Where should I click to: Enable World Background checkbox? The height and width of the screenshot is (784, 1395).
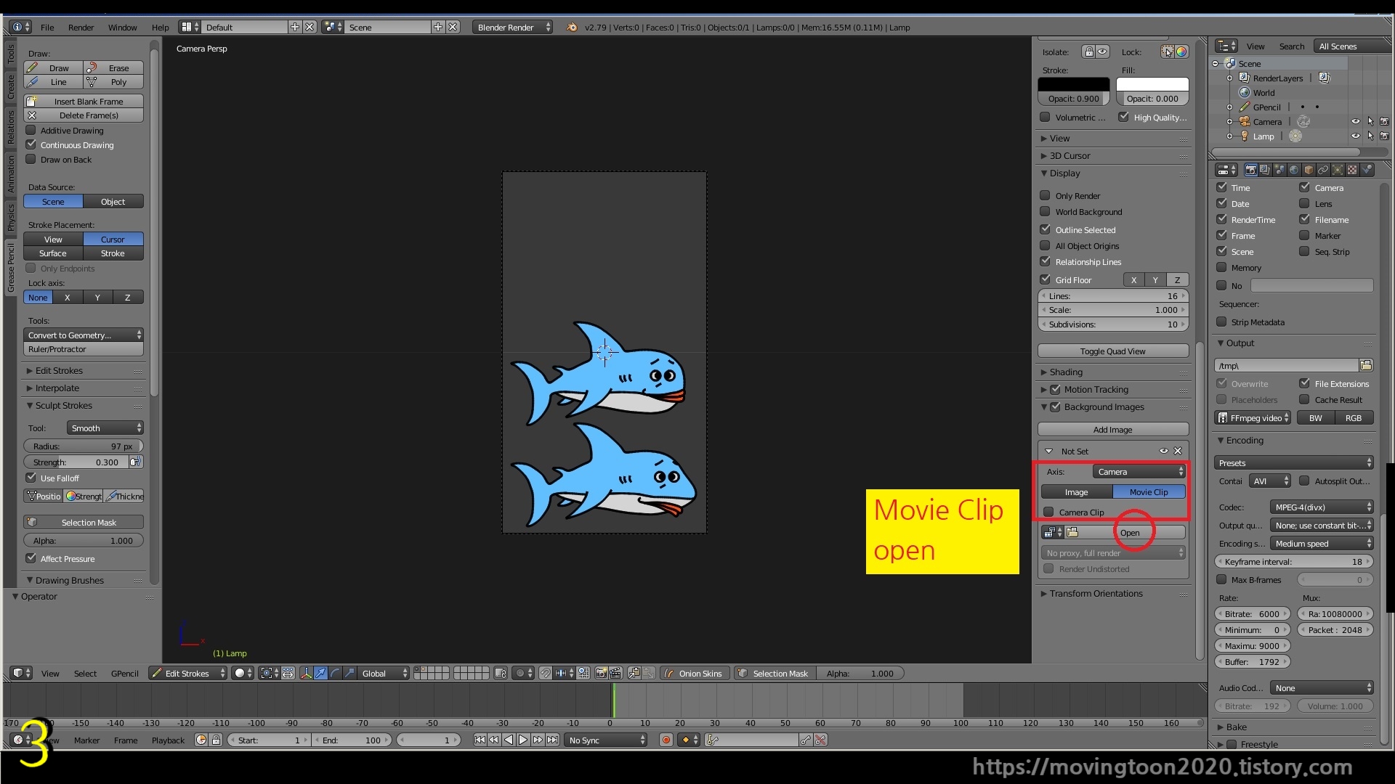1045,211
